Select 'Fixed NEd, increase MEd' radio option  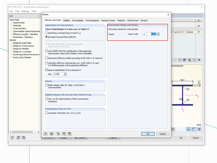46,33
